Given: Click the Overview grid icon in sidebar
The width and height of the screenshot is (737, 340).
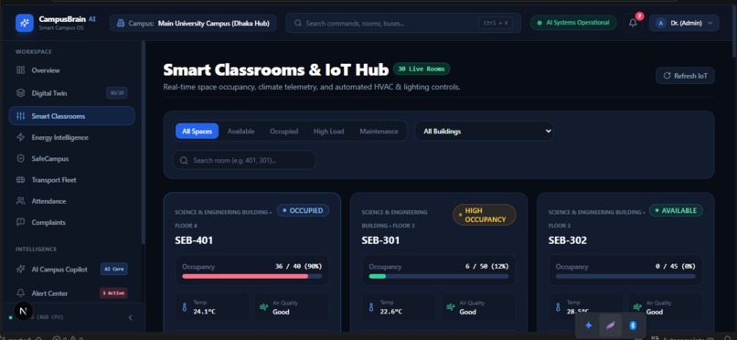Looking at the screenshot, I should 21,70.
